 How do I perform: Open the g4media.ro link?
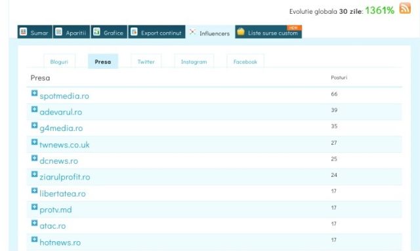pyautogui.click(x=61, y=128)
